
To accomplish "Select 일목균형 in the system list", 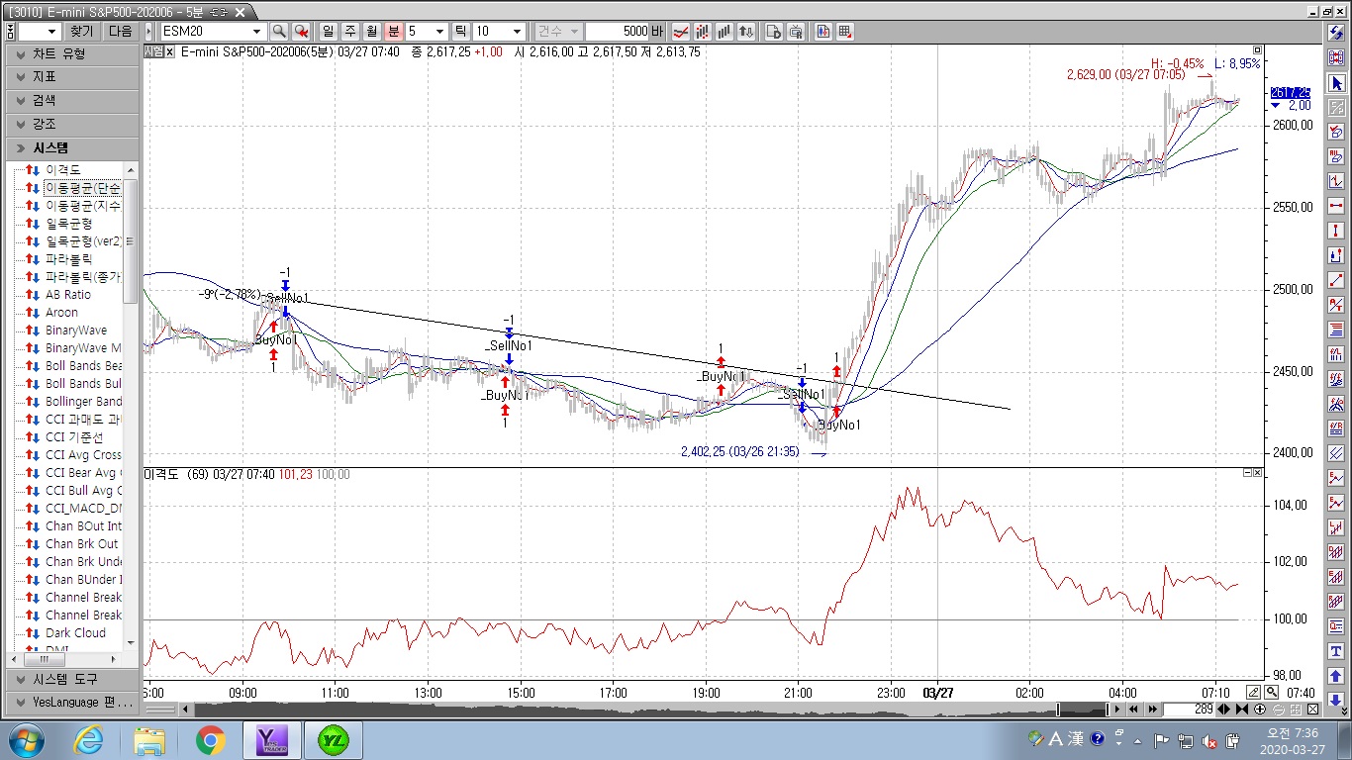I will tap(69, 224).
